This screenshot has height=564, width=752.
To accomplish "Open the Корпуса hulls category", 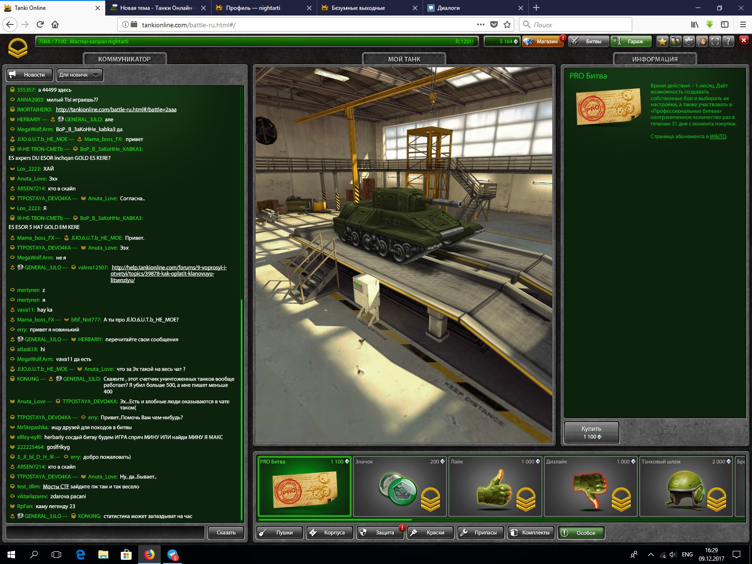I will pyautogui.click(x=330, y=533).
